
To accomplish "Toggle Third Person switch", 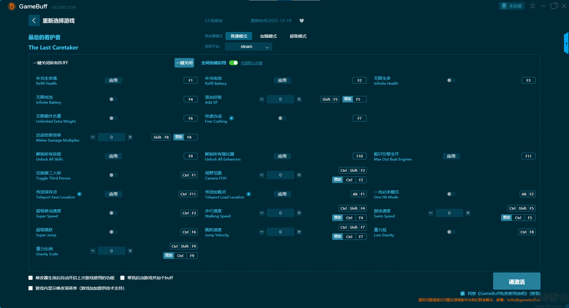I will (x=113, y=175).
